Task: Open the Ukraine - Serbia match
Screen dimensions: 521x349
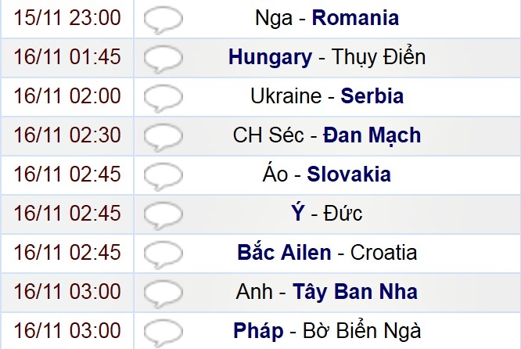Action: click(327, 96)
